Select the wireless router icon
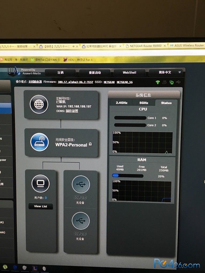Screen dimensions: 205x273 pyautogui.click(x=40, y=142)
